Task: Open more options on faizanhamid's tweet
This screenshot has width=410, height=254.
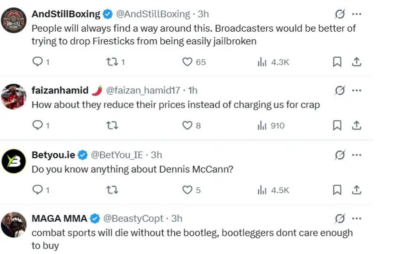Action: (356, 90)
